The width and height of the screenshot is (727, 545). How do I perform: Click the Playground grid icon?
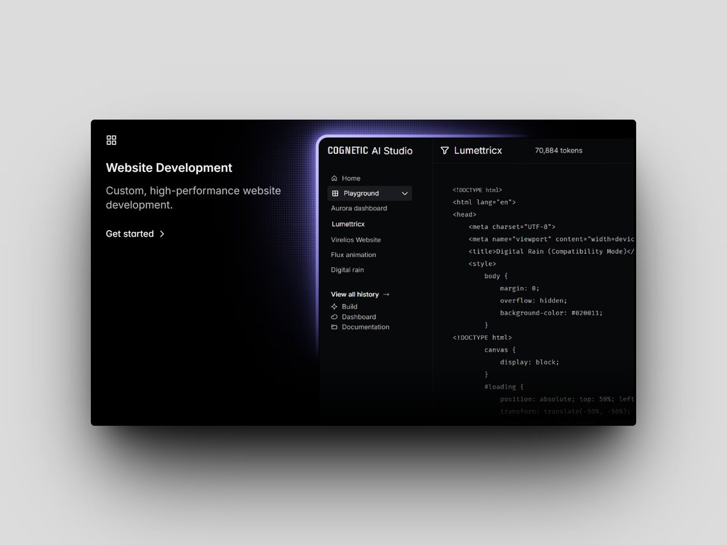click(x=335, y=193)
